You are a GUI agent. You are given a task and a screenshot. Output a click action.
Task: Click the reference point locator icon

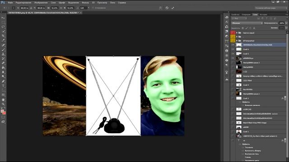pos(14,8)
